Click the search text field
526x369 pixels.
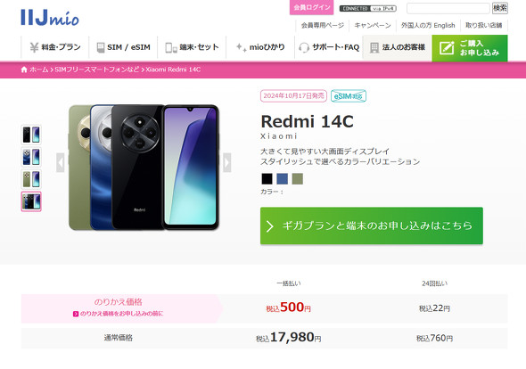[x=448, y=8]
